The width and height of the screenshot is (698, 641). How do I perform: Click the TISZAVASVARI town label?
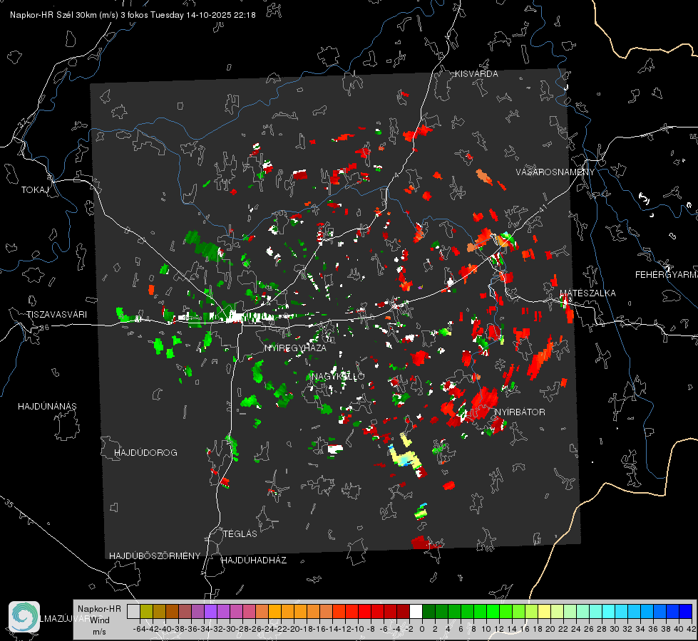[56, 314]
